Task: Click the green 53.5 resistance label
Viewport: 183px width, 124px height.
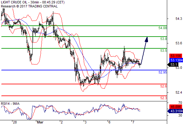Action: click(163, 51)
